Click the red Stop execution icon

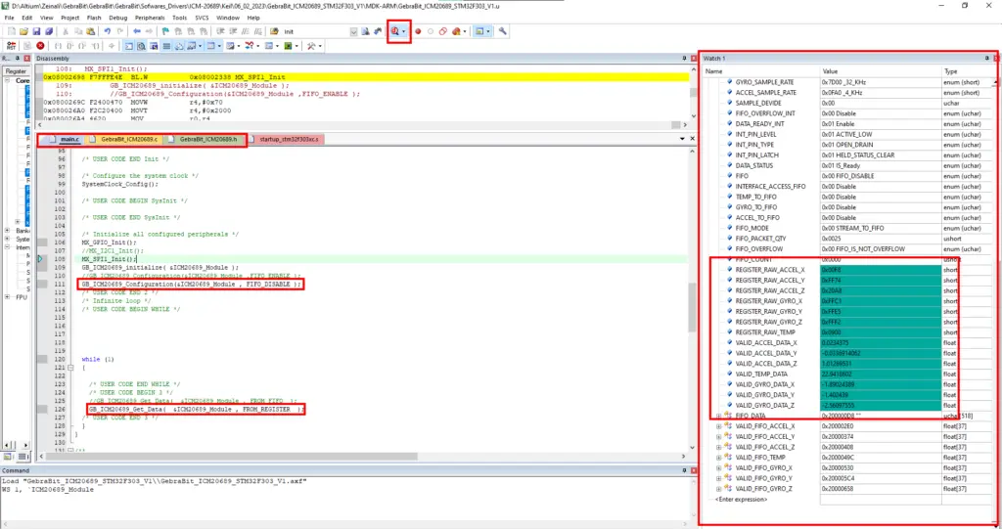[40, 46]
